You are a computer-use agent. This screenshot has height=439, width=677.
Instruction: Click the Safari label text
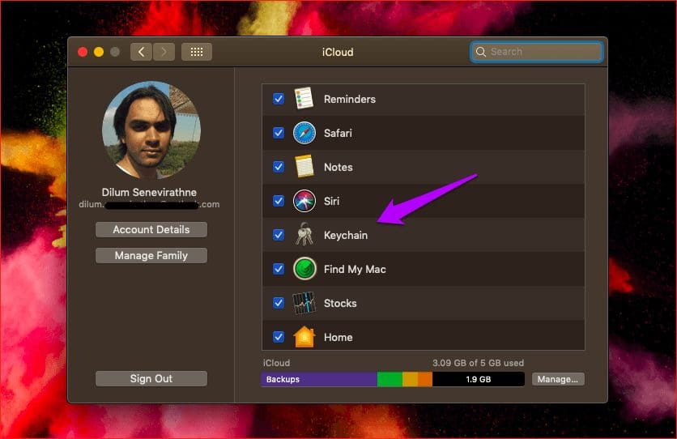click(338, 133)
